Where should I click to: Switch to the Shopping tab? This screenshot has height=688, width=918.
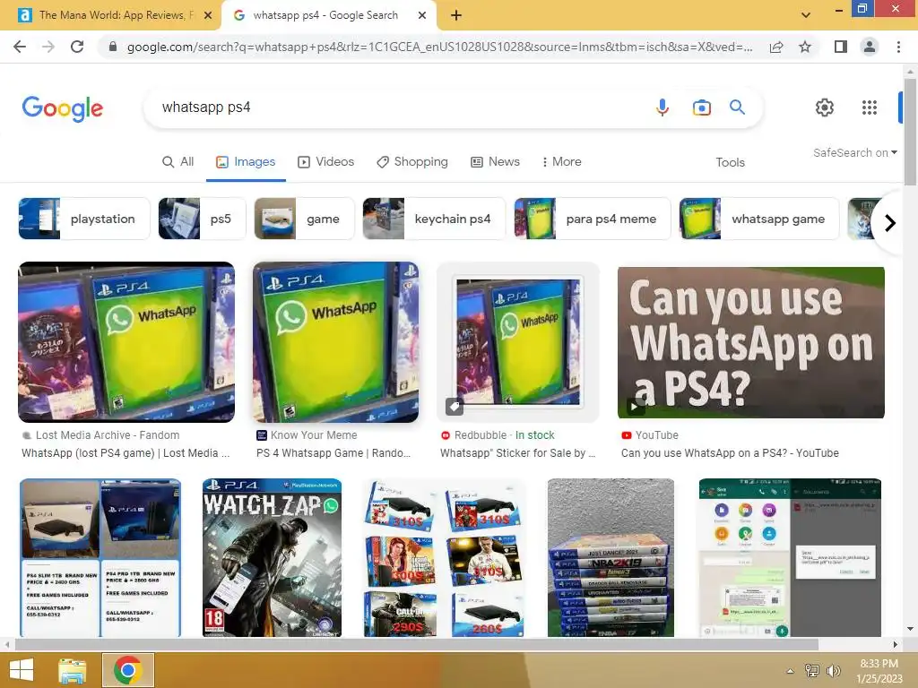[412, 162]
